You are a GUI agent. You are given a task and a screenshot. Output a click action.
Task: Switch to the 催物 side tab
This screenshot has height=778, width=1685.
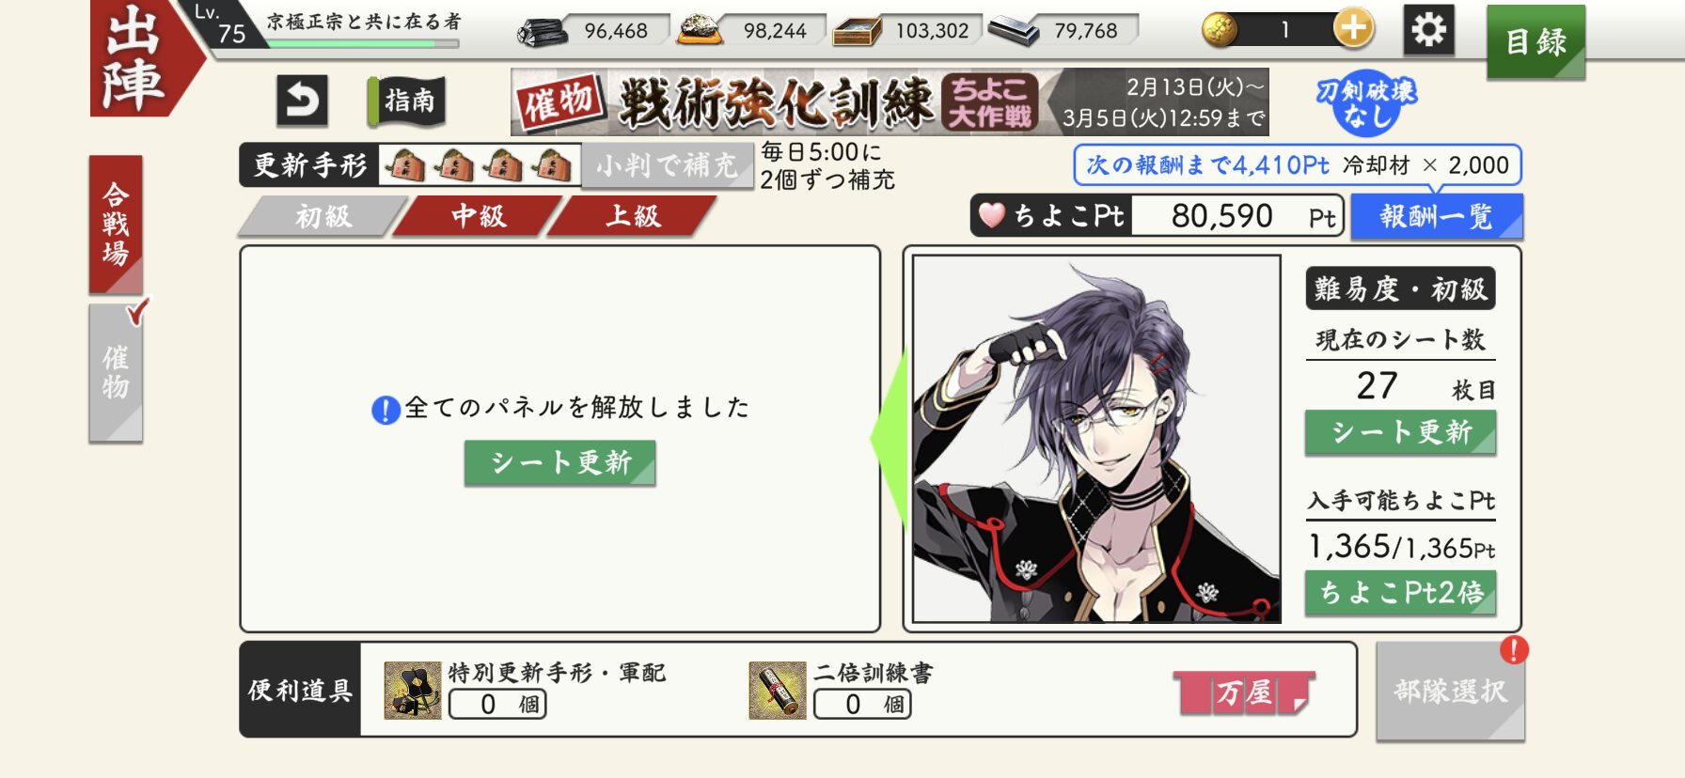coord(116,372)
